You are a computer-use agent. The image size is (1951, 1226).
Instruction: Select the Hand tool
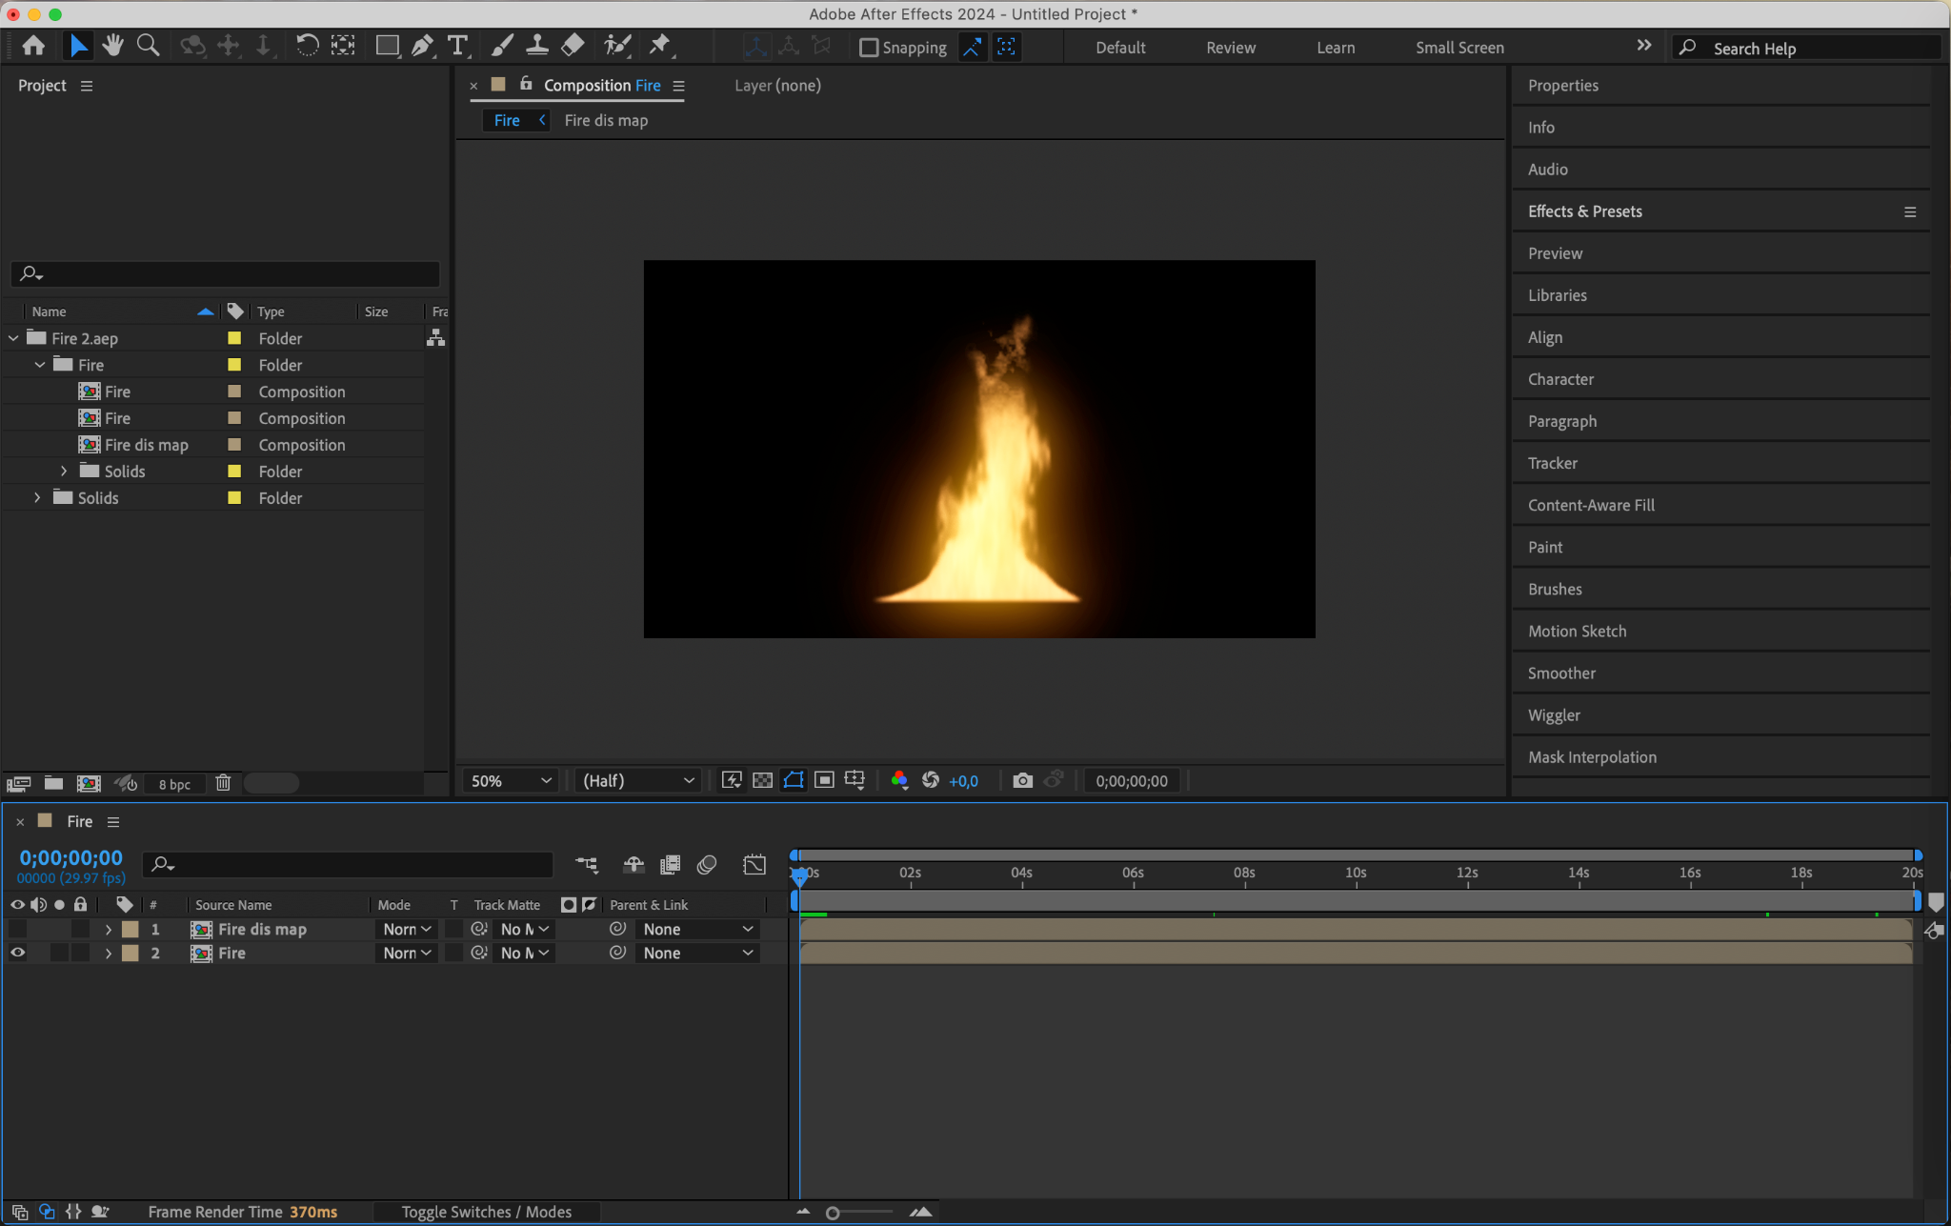coord(113,46)
